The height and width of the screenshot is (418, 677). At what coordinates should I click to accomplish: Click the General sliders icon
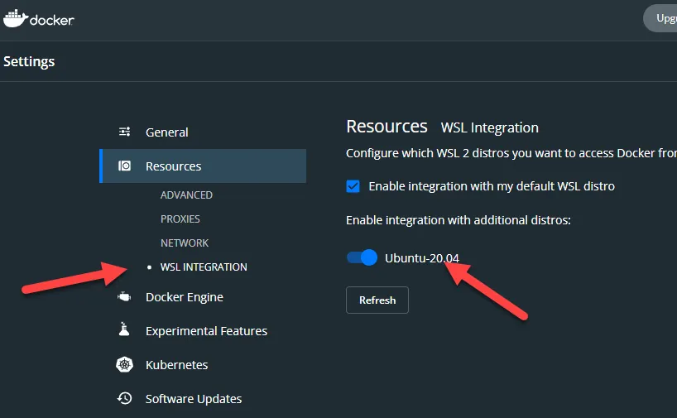coord(125,132)
